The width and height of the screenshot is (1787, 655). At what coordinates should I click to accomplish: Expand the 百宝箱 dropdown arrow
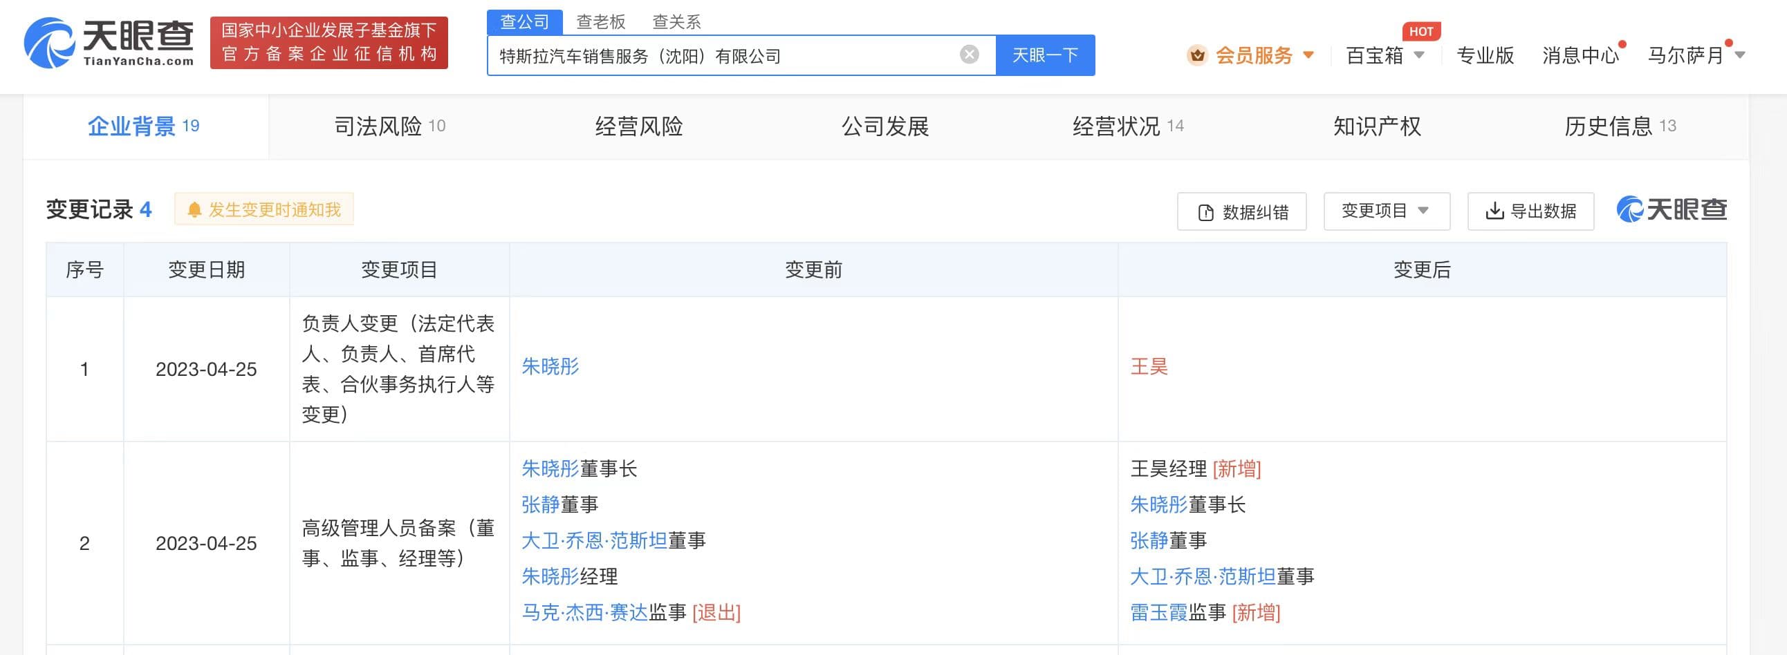1418,55
